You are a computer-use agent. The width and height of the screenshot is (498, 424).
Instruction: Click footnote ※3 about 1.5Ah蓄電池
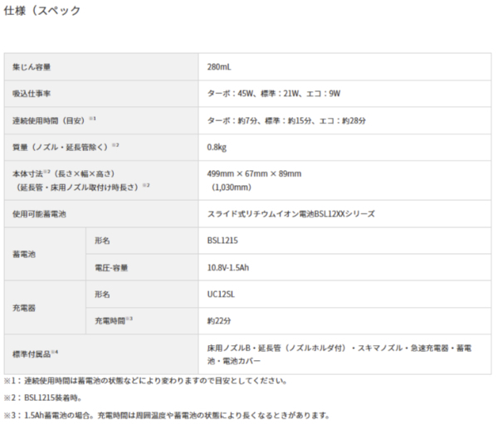point(167,415)
